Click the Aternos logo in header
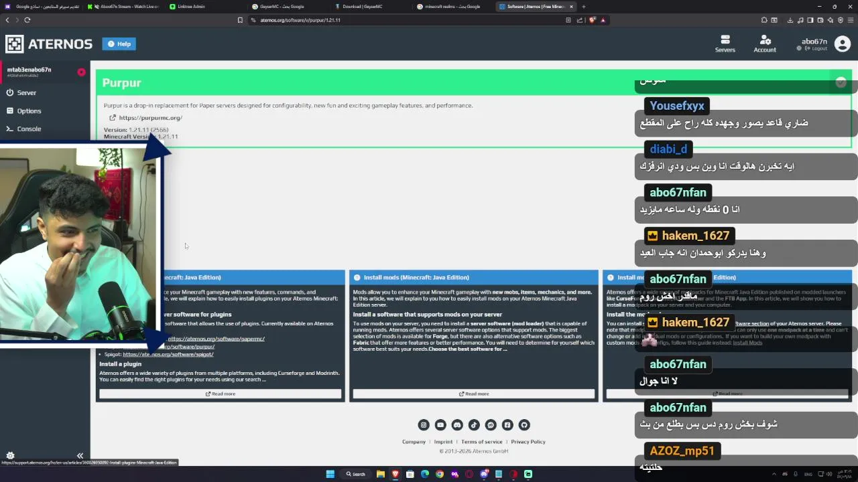 tap(49, 44)
